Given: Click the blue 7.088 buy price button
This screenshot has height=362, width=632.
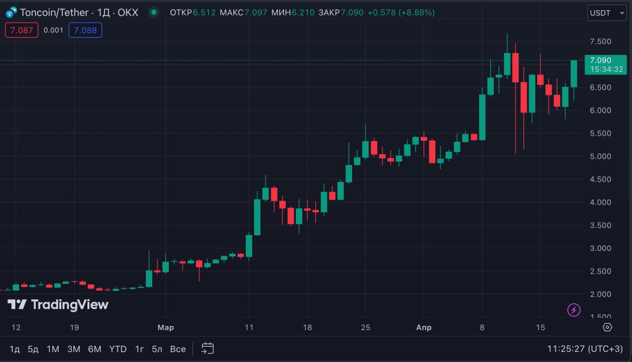Looking at the screenshot, I should tap(85, 30).
